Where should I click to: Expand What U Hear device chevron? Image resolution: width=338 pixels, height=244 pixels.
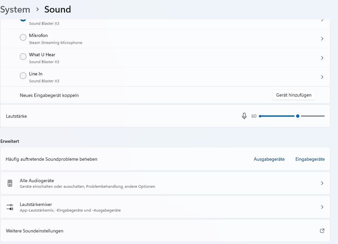(x=322, y=58)
